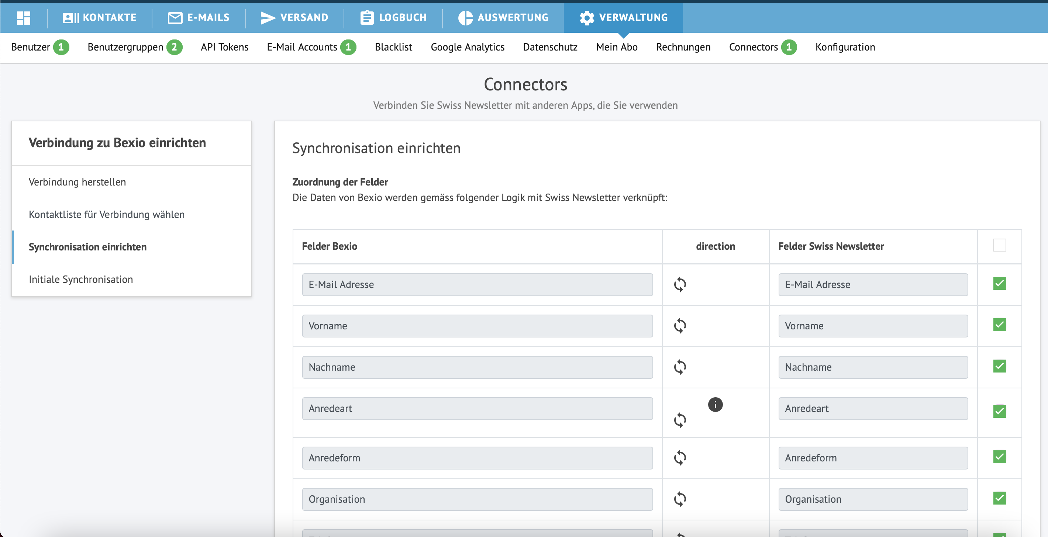Open Datenschutz page

click(550, 47)
